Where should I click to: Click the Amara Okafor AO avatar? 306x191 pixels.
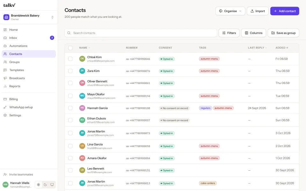82,158
